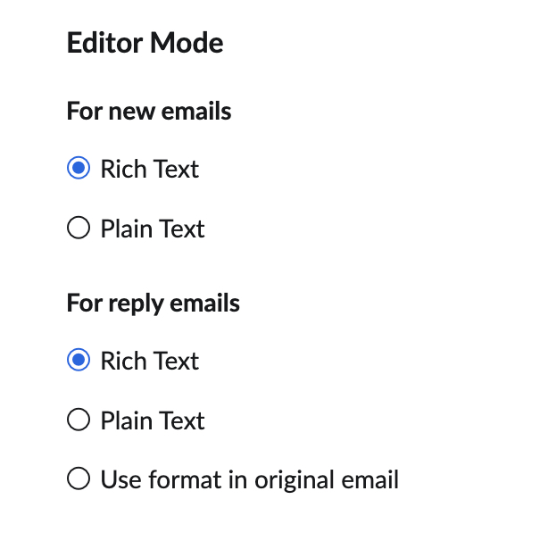Click the For reply emails subheading
This screenshot has width=548, height=541.
[x=154, y=304]
